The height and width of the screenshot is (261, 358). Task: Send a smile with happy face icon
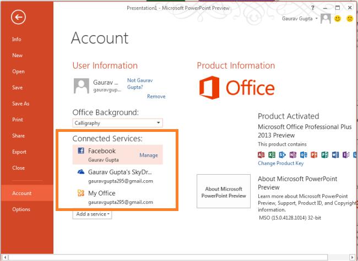point(338,19)
